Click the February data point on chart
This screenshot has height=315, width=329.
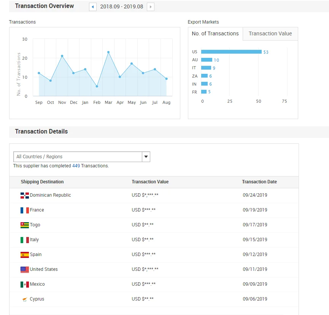[x=97, y=86]
